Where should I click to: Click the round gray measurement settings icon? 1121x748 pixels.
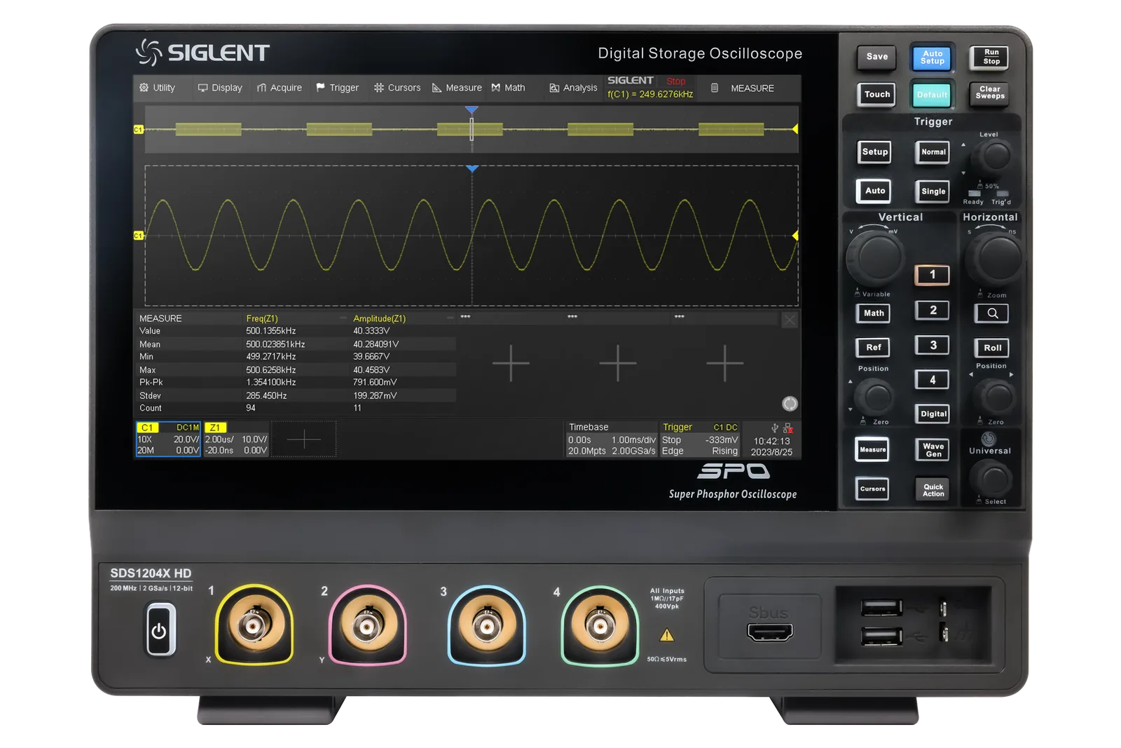(790, 403)
